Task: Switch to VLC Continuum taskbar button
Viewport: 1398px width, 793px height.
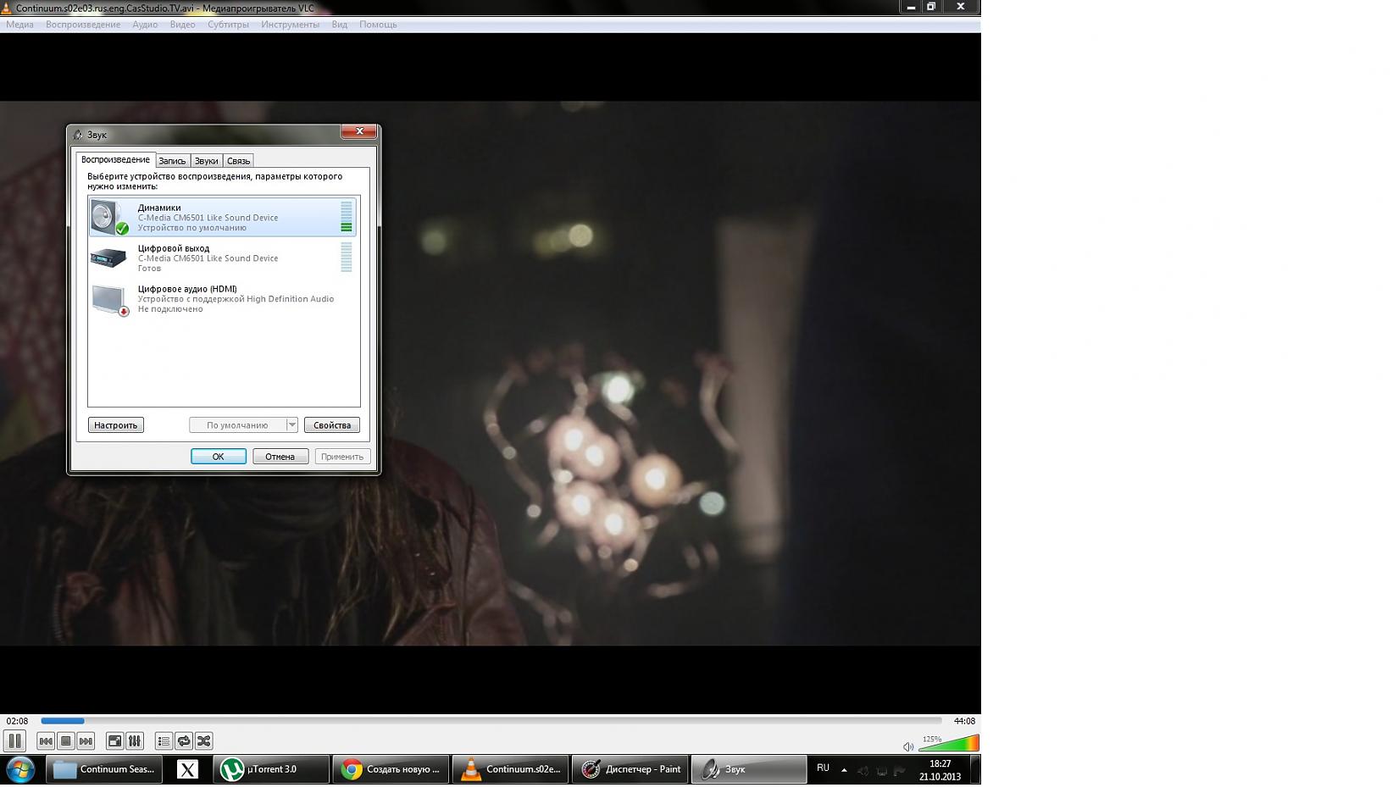Action: tap(510, 769)
